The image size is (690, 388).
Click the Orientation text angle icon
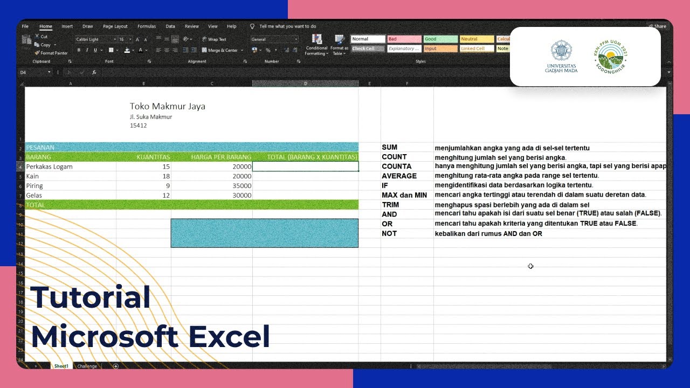pos(185,39)
